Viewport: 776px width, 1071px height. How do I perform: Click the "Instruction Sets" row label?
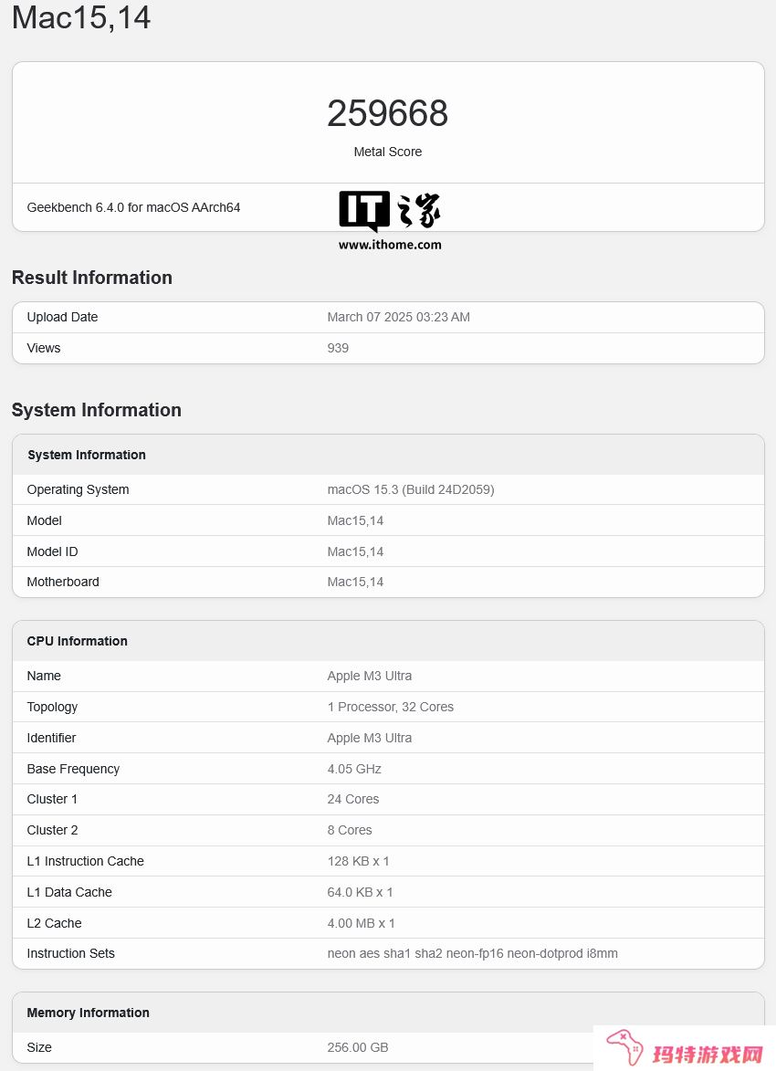coord(71,953)
